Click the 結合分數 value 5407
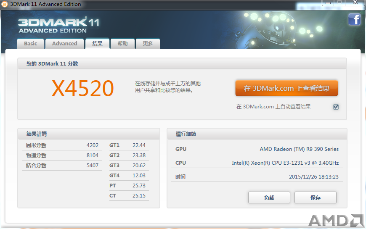Image resolution: width=366 pixels, height=229 pixels. (93, 165)
